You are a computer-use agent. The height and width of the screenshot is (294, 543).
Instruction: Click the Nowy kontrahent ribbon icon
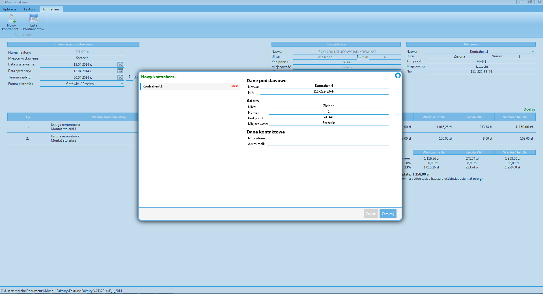[x=11, y=22]
